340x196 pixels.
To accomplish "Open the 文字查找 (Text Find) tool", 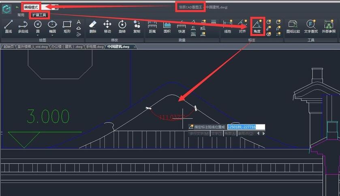I will point(311,26).
